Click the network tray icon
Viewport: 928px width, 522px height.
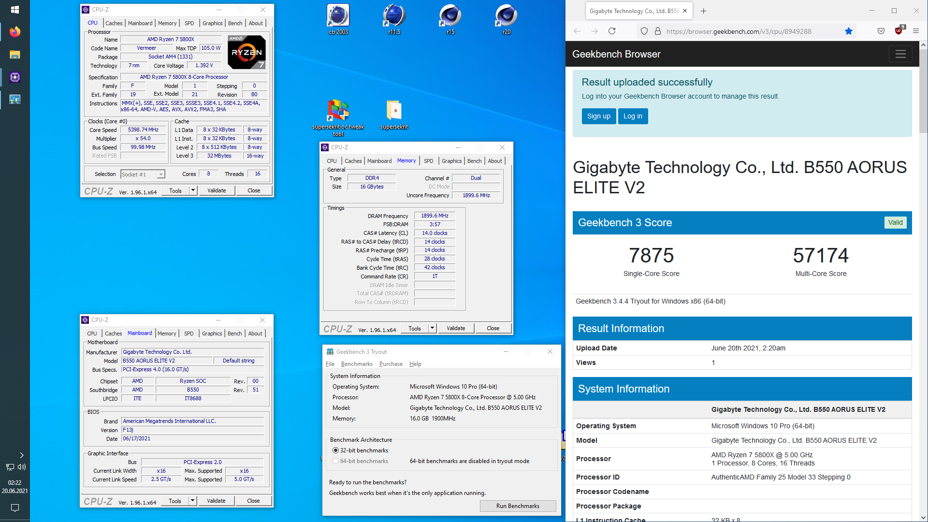[x=10, y=467]
